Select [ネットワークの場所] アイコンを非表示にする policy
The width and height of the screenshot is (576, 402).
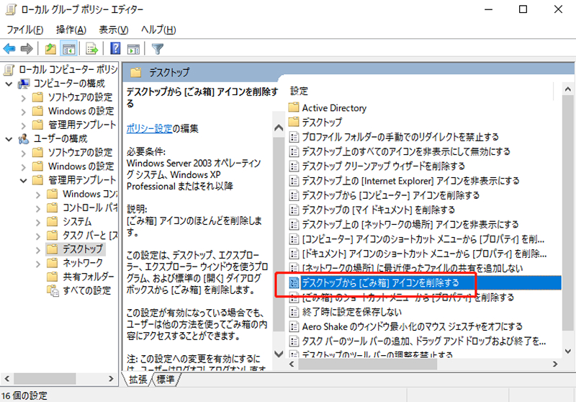(410, 224)
